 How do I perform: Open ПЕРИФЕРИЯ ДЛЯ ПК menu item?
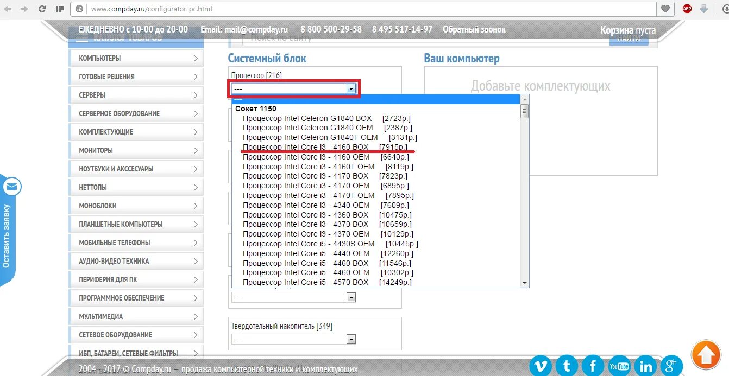pyautogui.click(x=136, y=279)
